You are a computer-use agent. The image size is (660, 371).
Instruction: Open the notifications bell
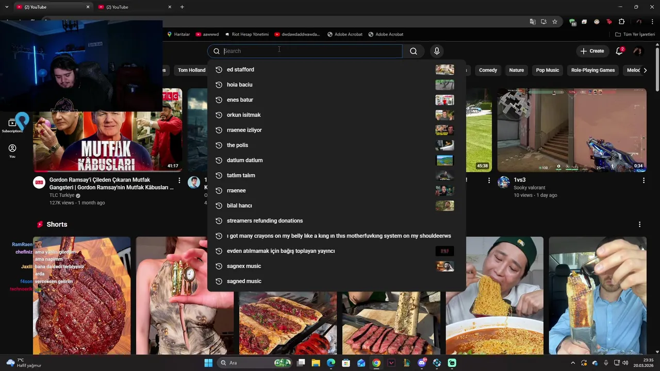(620, 51)
